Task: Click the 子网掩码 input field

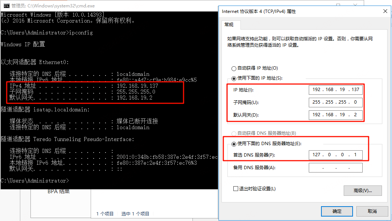Action: [336, 102]
